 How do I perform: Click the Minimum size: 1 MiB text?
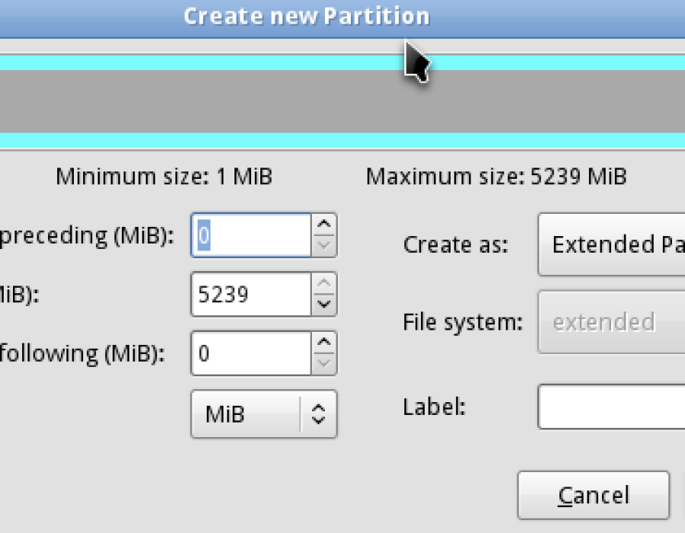(164, 177)
